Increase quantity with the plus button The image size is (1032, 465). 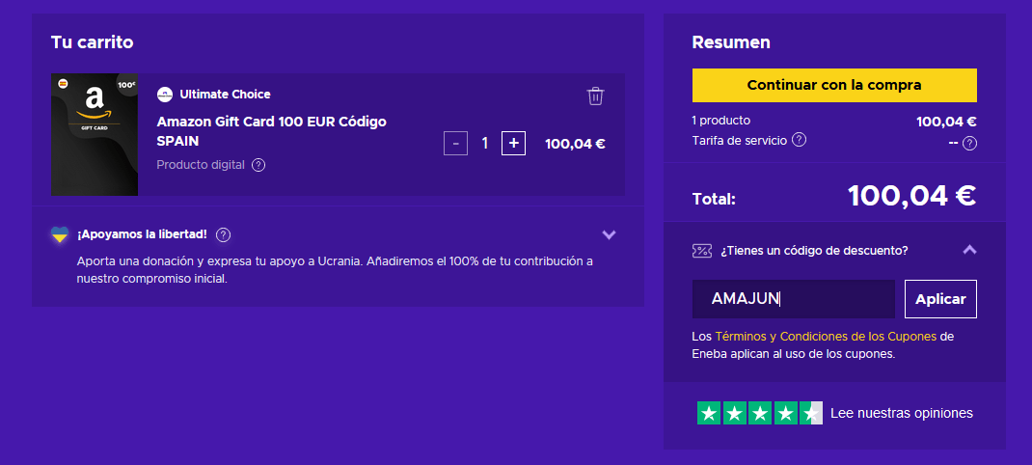click(x=513, y=143)
